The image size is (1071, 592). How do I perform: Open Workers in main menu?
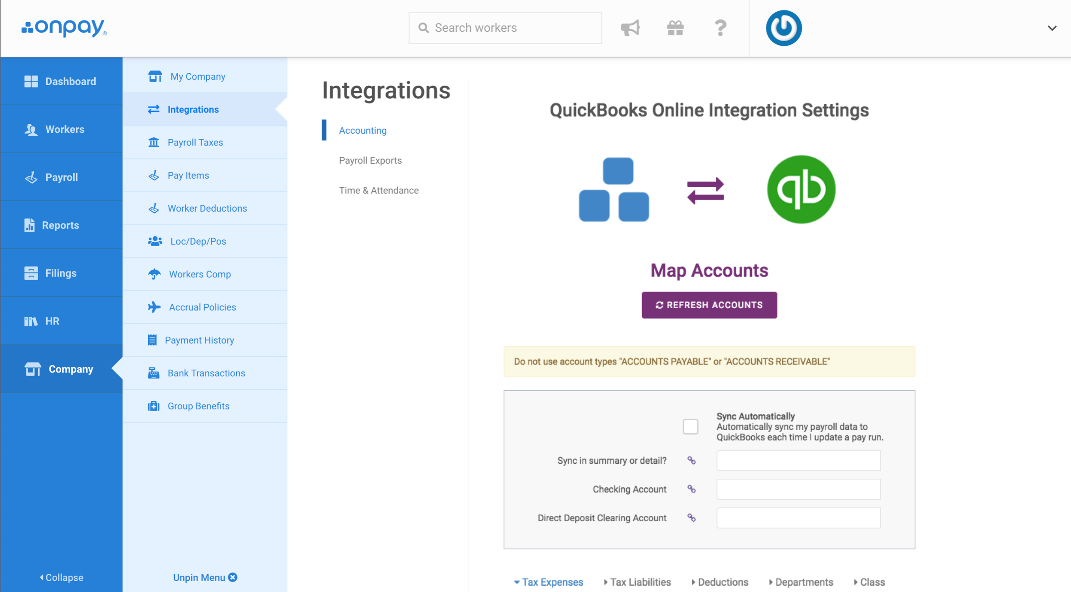pos(62,130)
